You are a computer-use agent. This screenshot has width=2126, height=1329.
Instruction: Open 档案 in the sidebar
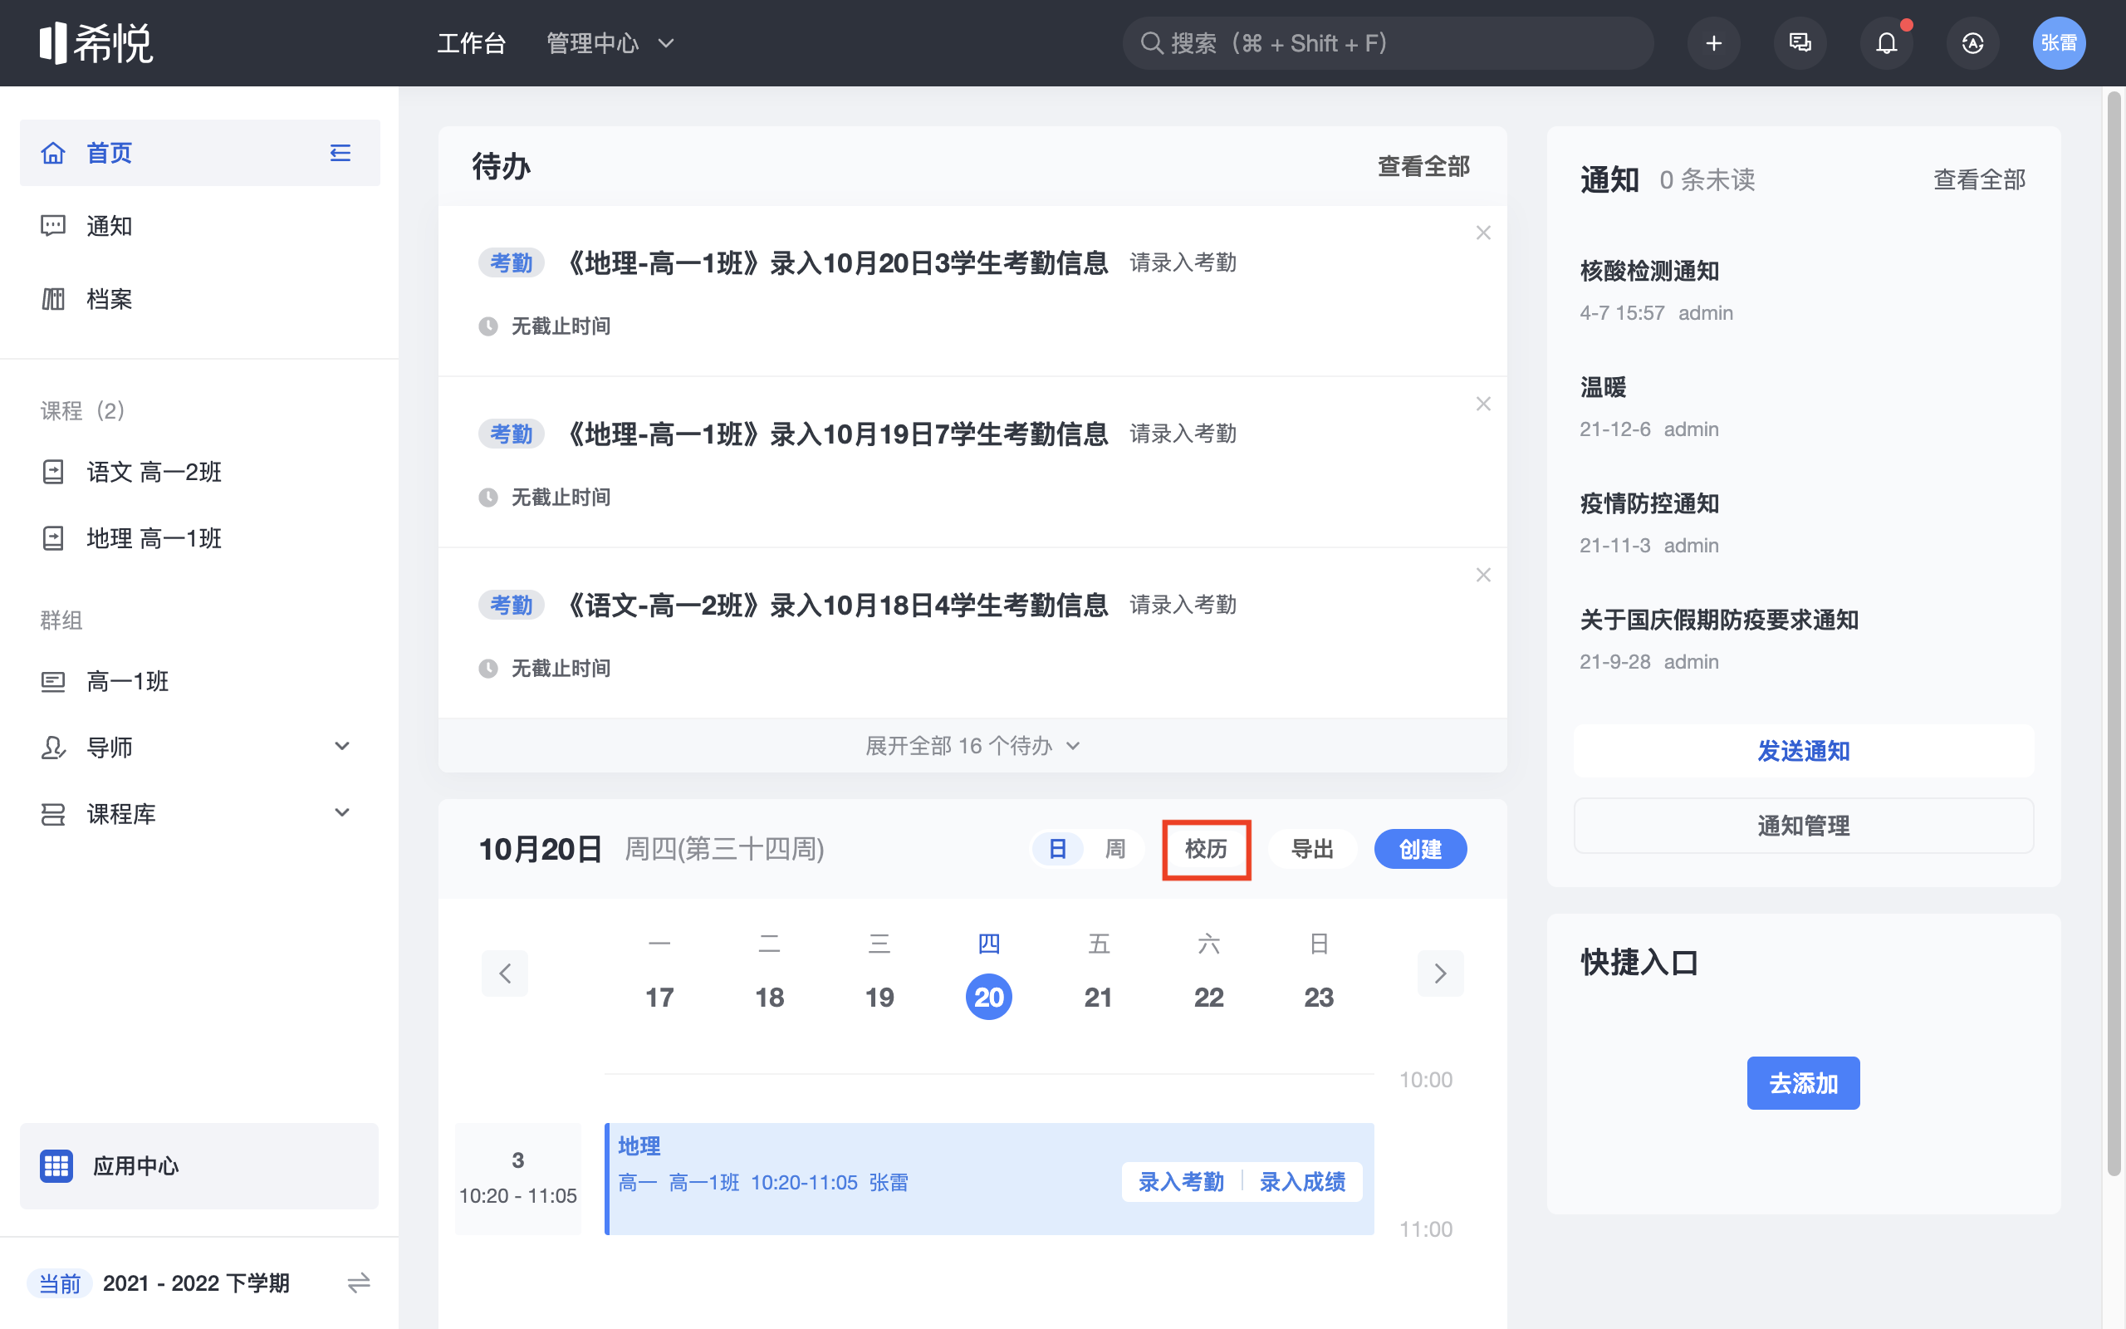[109, 299]
